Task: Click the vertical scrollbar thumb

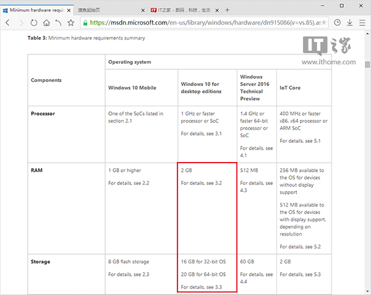Action: click(367, 64)
